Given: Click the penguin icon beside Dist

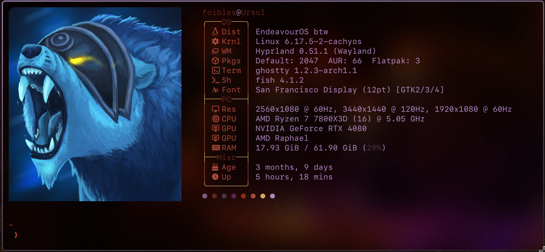Looking at the screenshot, I should 215,31.
